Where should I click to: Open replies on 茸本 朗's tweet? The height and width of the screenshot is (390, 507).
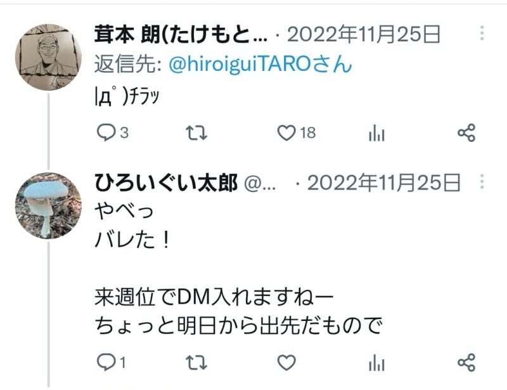(112, 133)
